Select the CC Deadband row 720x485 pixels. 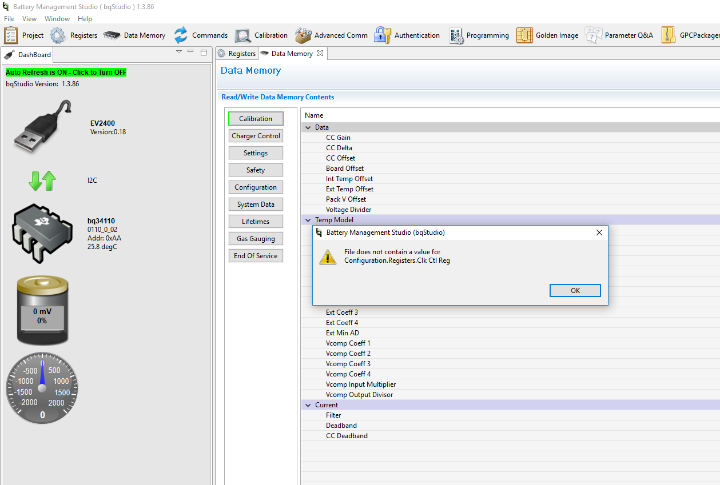510,436
